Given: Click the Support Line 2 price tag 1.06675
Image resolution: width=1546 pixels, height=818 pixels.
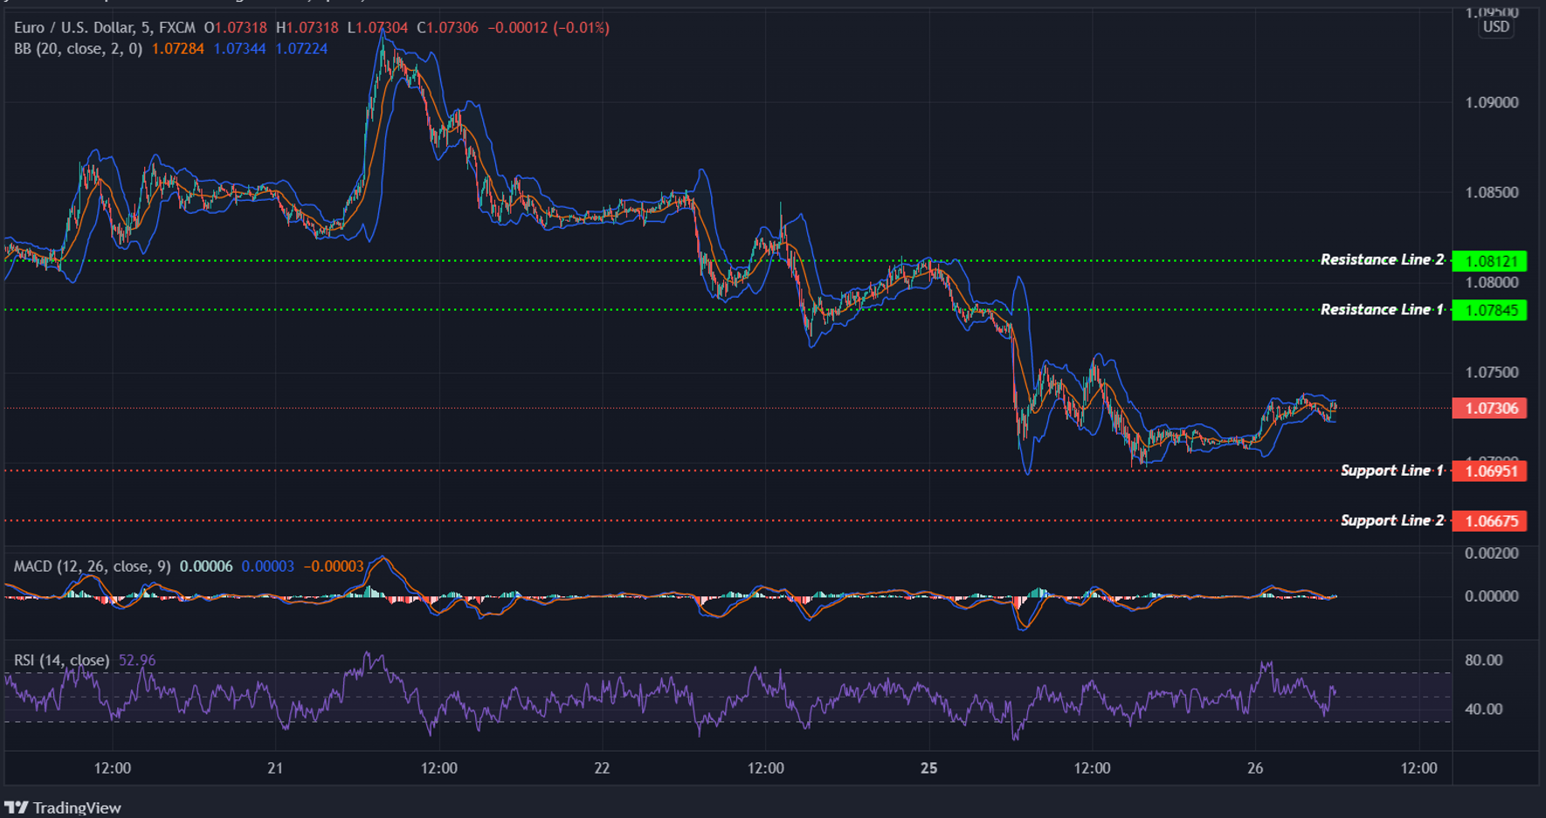Looking at the screenshot, I should point(1490,520).
